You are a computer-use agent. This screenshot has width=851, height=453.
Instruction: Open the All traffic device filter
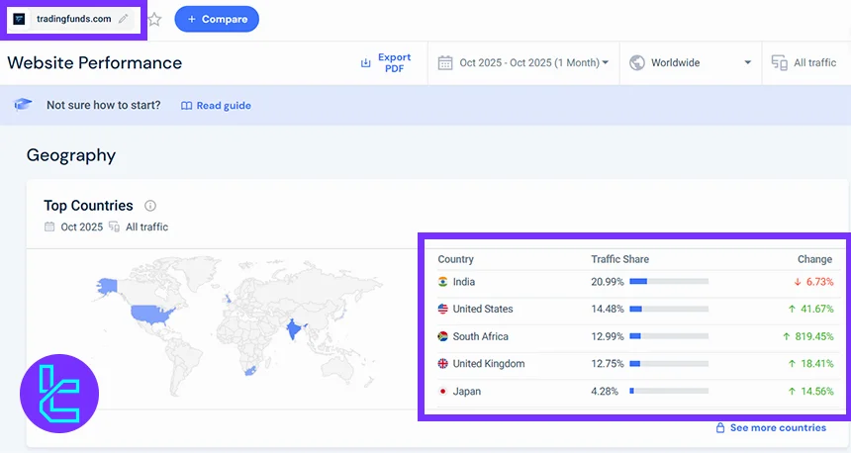pyautogui.click(x=804, y=62)
